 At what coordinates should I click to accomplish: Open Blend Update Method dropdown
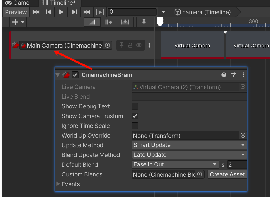point(189,155)
